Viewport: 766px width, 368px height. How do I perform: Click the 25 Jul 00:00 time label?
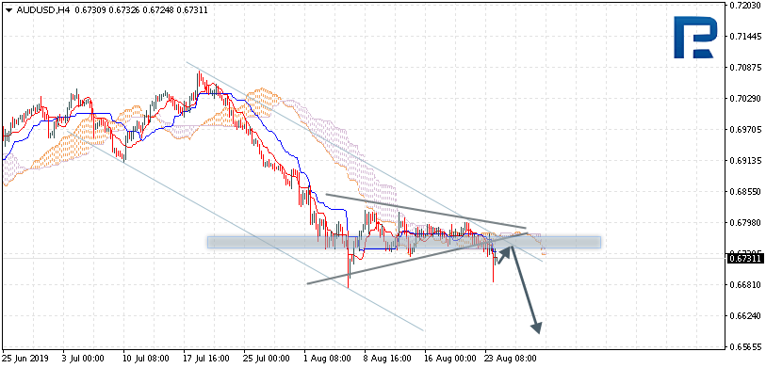tap(266, 359)
